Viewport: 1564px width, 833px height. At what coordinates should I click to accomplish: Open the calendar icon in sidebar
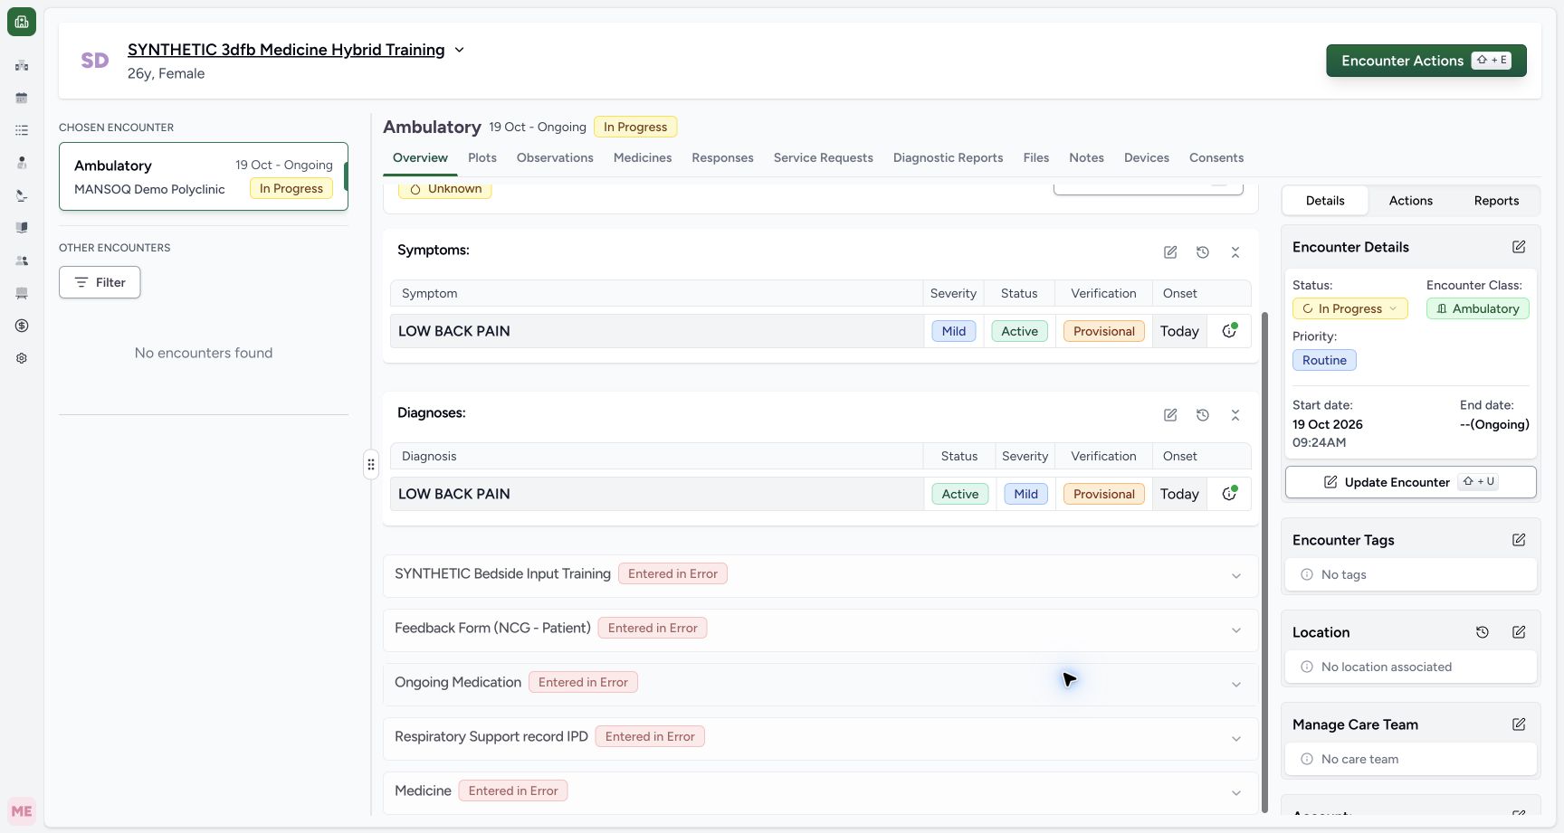[x=22, y=98]
